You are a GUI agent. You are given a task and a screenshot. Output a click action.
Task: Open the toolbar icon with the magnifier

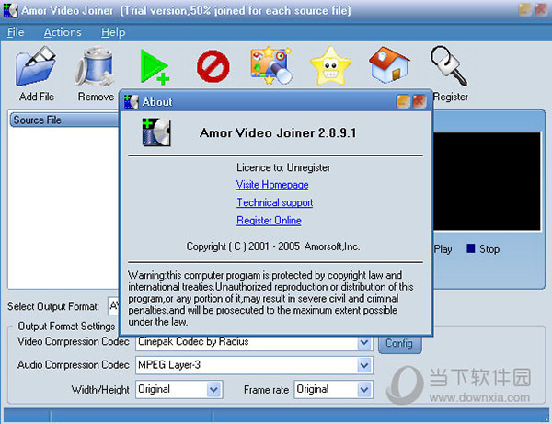pos(271,65)
